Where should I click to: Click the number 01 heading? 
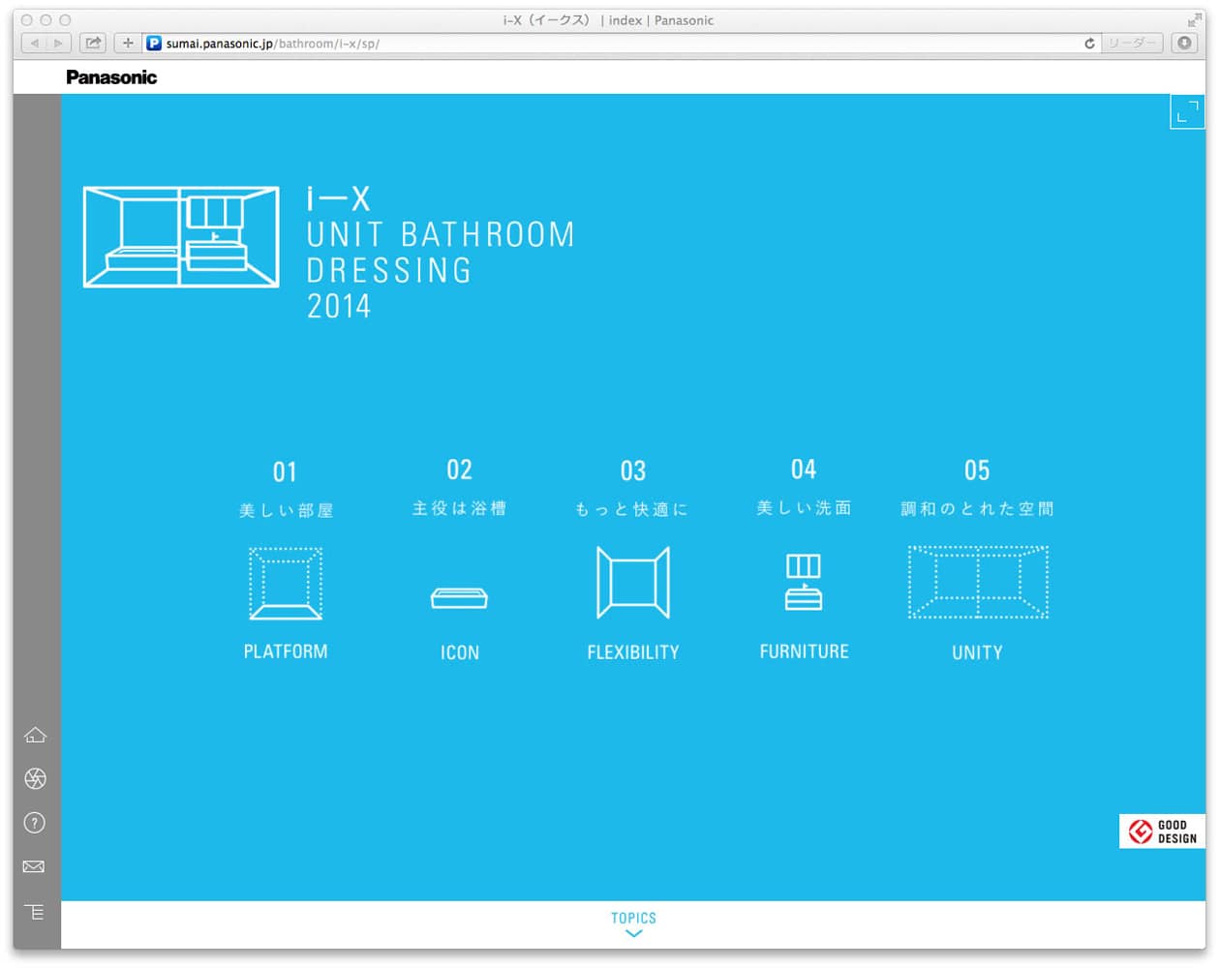[x=285, y=472]
